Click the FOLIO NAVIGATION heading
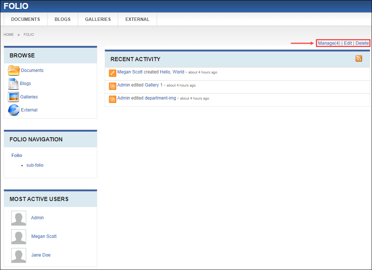Viewport: 372px width, 270px height. (x=36, y=139)
